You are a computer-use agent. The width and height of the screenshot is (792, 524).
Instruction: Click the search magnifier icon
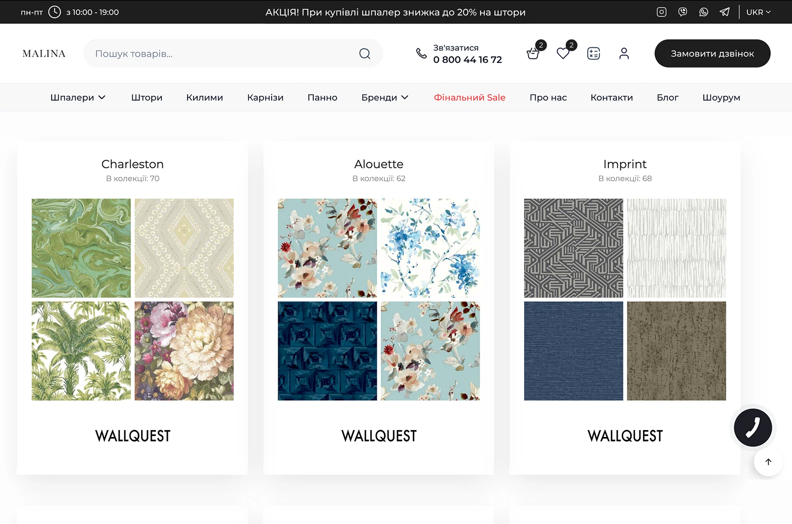[x=365, y=53]
